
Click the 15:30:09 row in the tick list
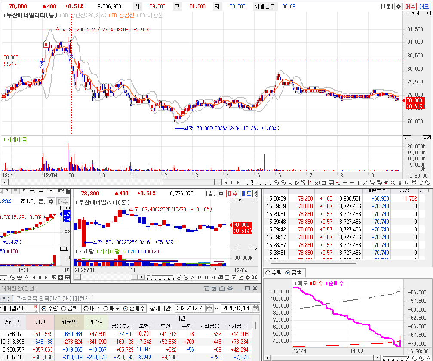pyautogui.click(x=345, y=198)
